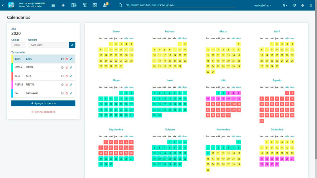The width and height of the screenshot is (317, 178).
Task: Open the hamburger main menu
Action: (53, 5)
